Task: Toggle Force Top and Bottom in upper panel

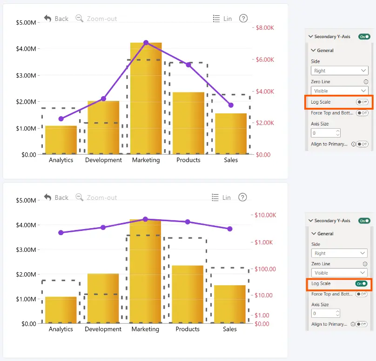Action: pos(362,113)
